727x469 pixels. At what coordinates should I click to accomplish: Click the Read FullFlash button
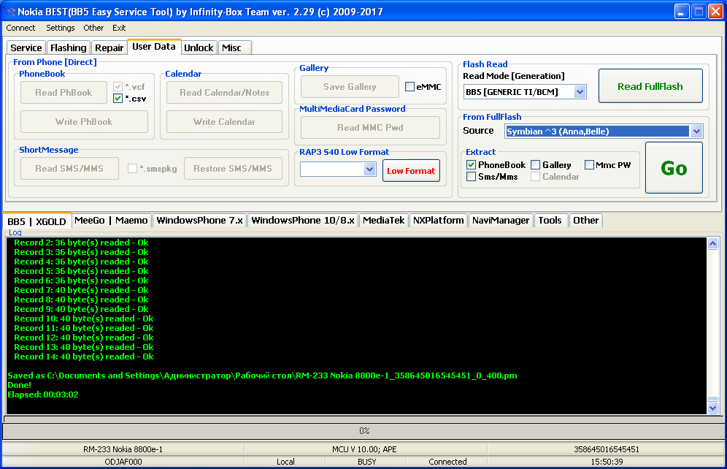650,86
